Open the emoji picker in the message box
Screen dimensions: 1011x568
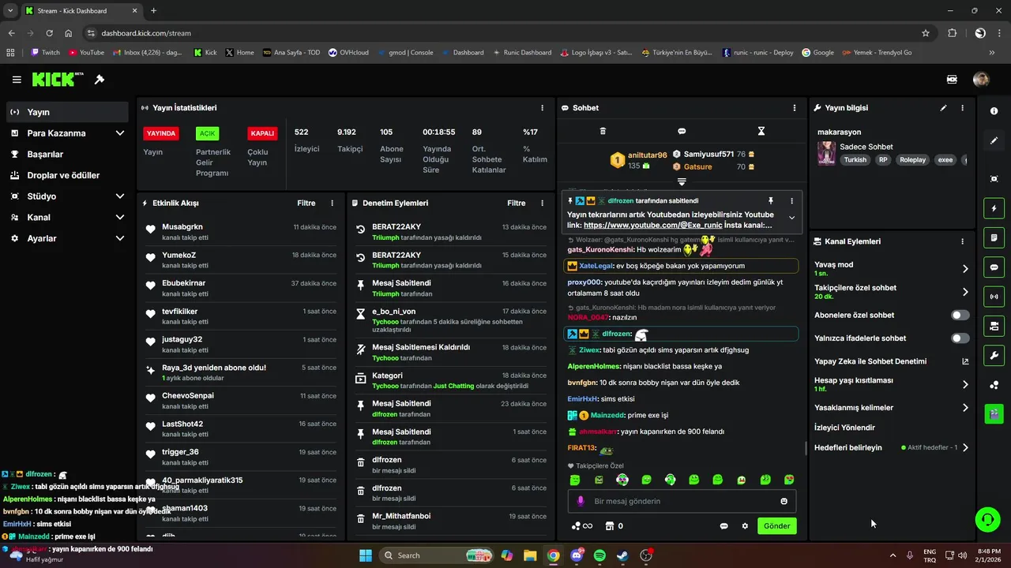pyautogui.click(x=784, y=501)
